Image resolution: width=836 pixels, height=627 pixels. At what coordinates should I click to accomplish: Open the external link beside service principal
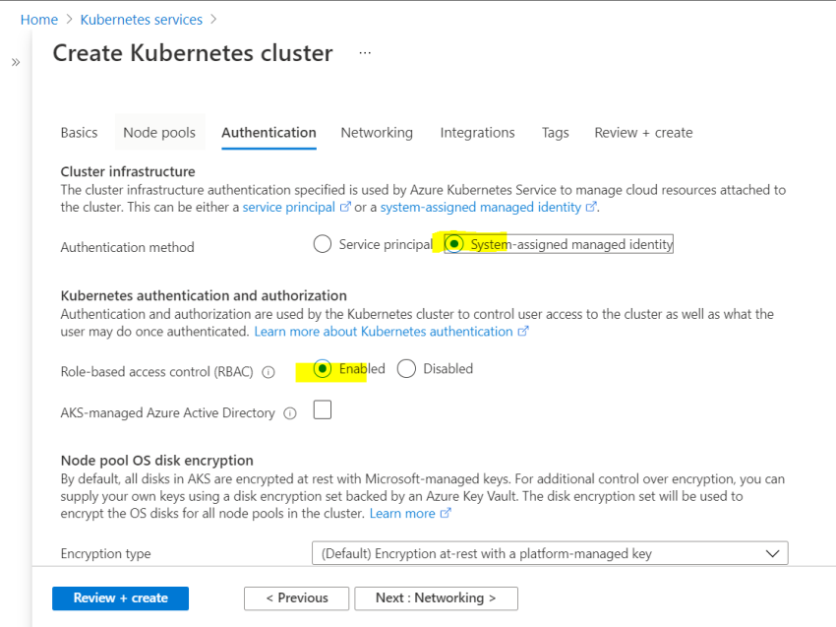[346, 207]
